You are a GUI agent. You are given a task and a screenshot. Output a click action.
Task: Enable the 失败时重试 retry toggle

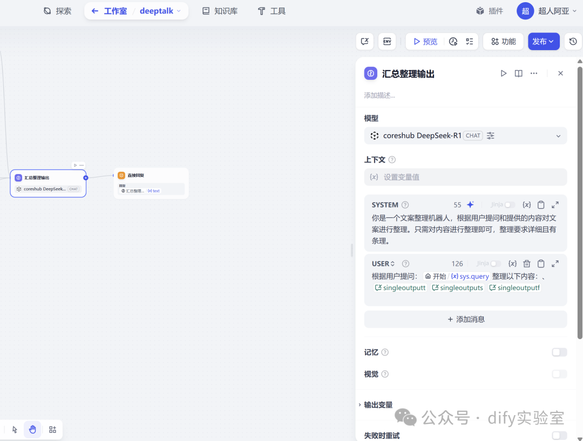[x=559, y=436]
